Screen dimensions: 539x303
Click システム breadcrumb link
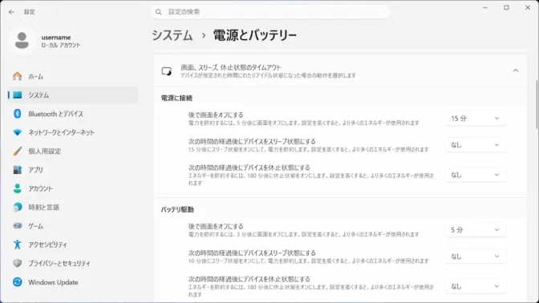(x=172, y=35)
